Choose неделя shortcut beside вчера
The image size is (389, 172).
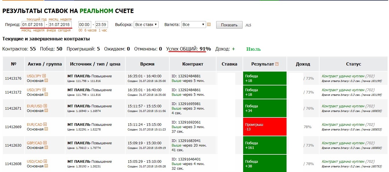39,30
